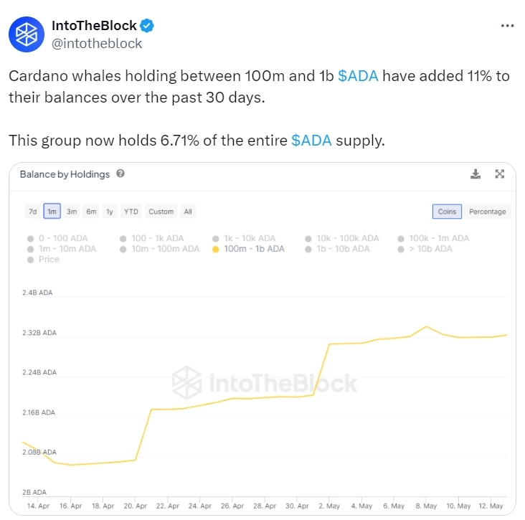Show the > 10b ADA series

[x=430, y=249]
